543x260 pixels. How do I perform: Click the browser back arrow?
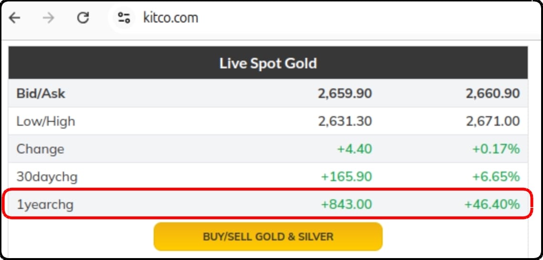pyautogui.click(x=14, y=17)
